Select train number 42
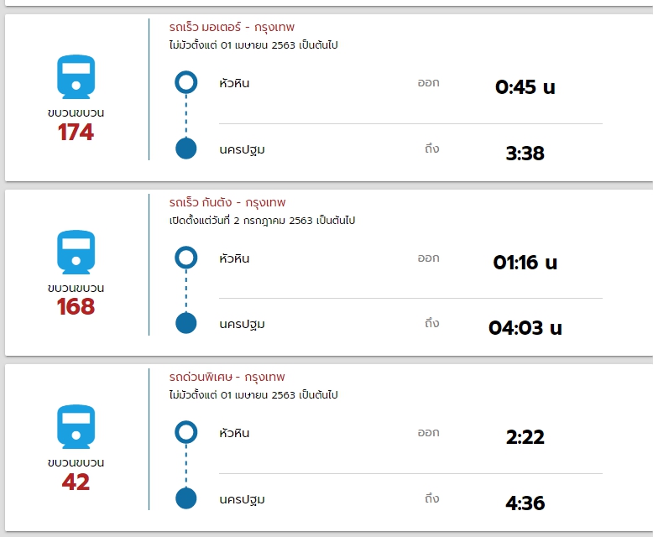Screen dimensions: 653x537 click(x=76, y=482)
